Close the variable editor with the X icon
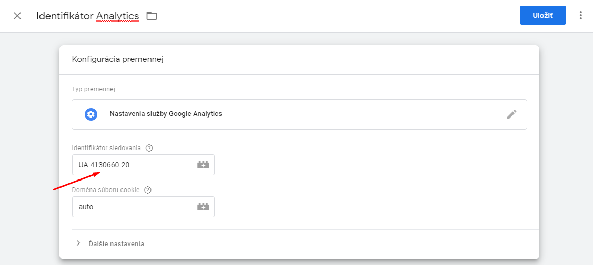 click(x=17, y=16)
